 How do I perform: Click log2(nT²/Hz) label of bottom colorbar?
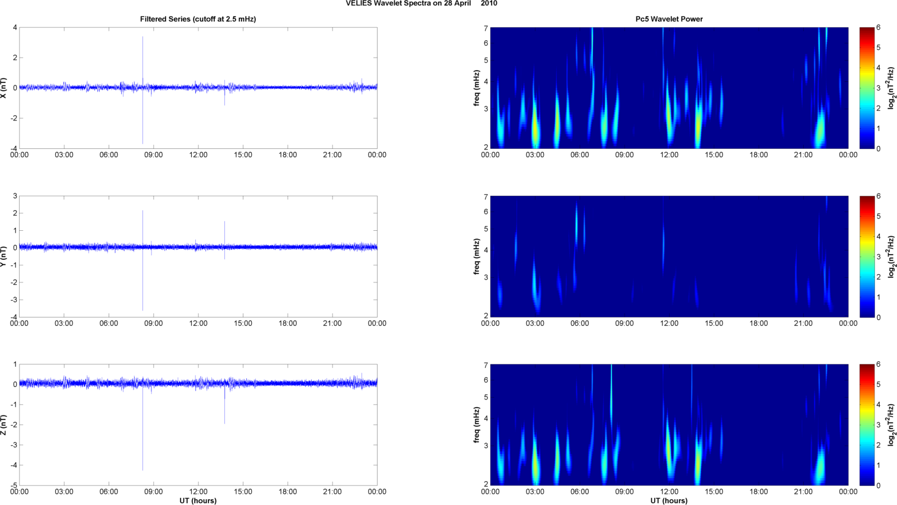(891, 425)
